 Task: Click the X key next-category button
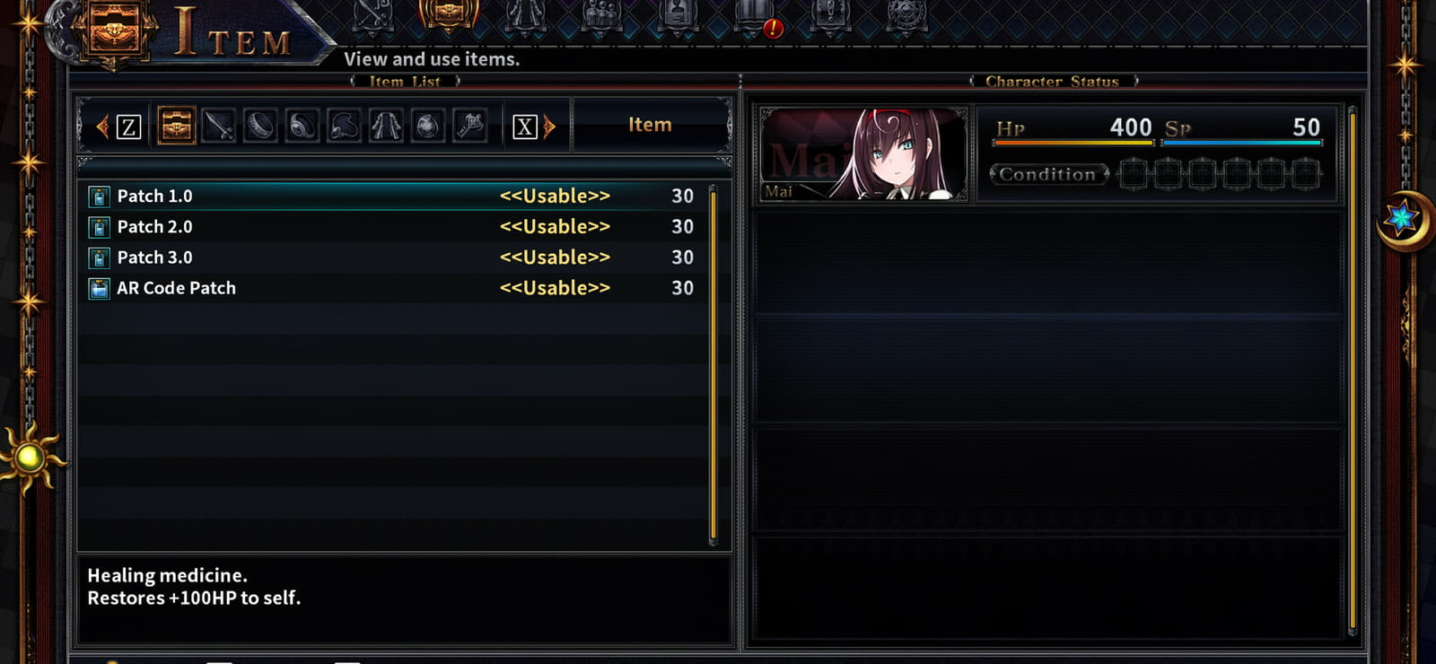[525, 127]
